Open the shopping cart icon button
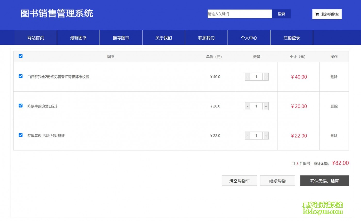 pos(327,14)
